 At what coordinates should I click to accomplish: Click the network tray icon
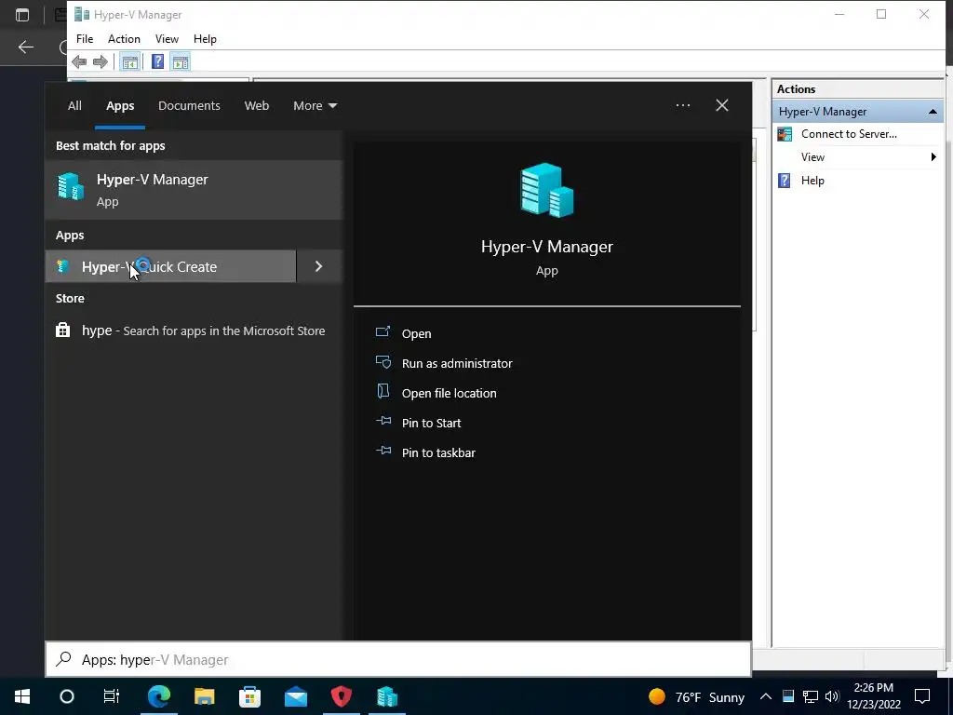[811, 696]
